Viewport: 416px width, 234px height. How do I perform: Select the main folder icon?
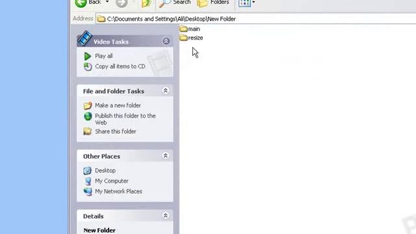click(183, 29)
